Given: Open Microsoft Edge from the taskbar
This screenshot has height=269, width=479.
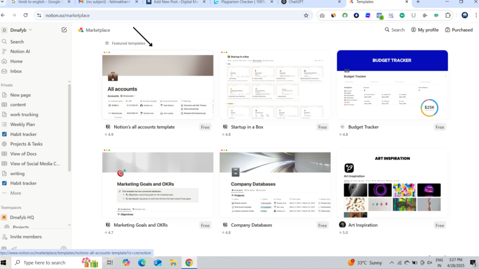Looking at the screenshot, I should (x=142, y=262).
